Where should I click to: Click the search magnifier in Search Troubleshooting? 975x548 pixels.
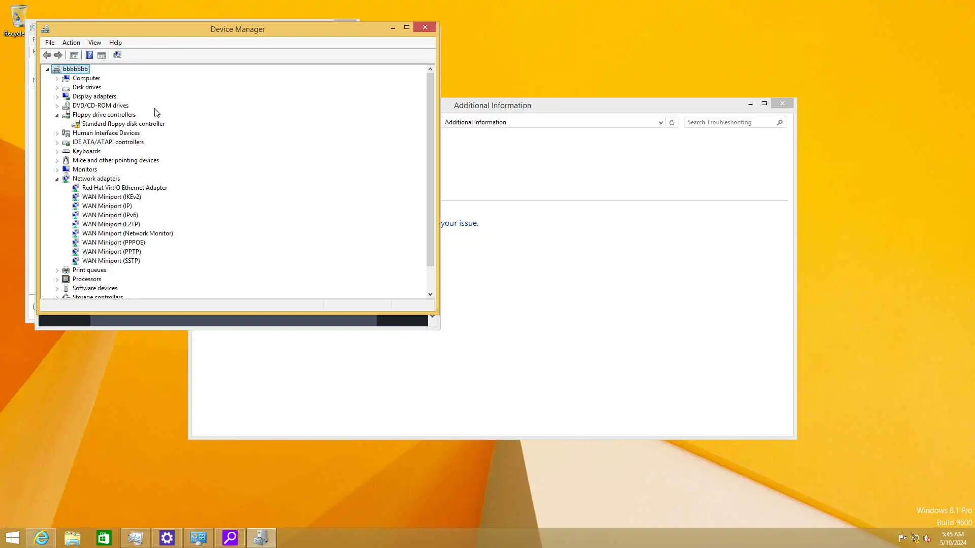coord(779,122)
